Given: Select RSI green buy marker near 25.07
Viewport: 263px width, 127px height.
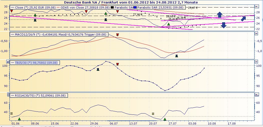Looking at the screenshot, I should pyautogui.click(x=165, y=119).
